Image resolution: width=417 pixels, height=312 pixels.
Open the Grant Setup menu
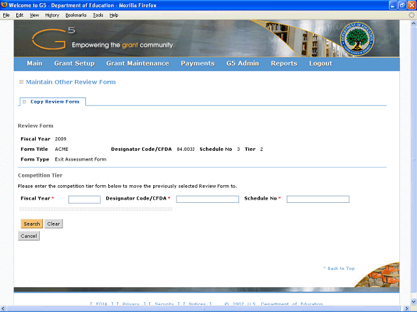74,64
